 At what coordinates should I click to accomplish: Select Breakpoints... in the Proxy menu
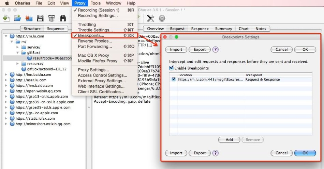point(105,35)
